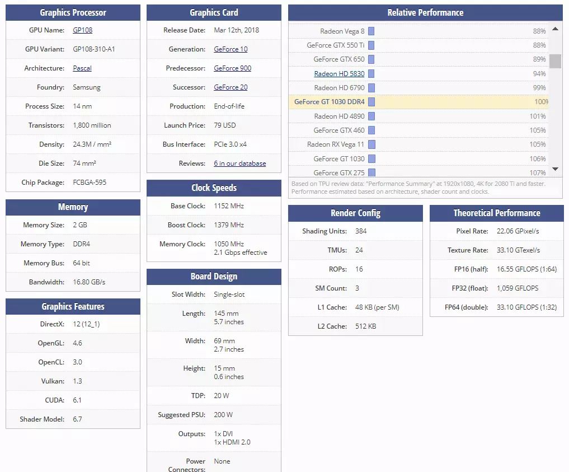Select the 'GeForce GTX 550 Ti' entry

335,45
